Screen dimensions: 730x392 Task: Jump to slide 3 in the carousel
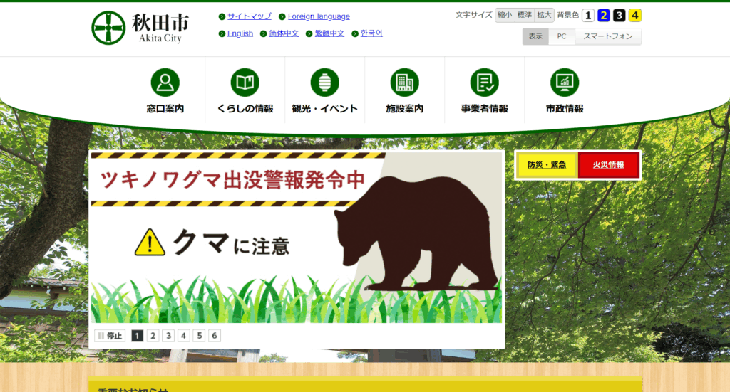click(168, 336)
